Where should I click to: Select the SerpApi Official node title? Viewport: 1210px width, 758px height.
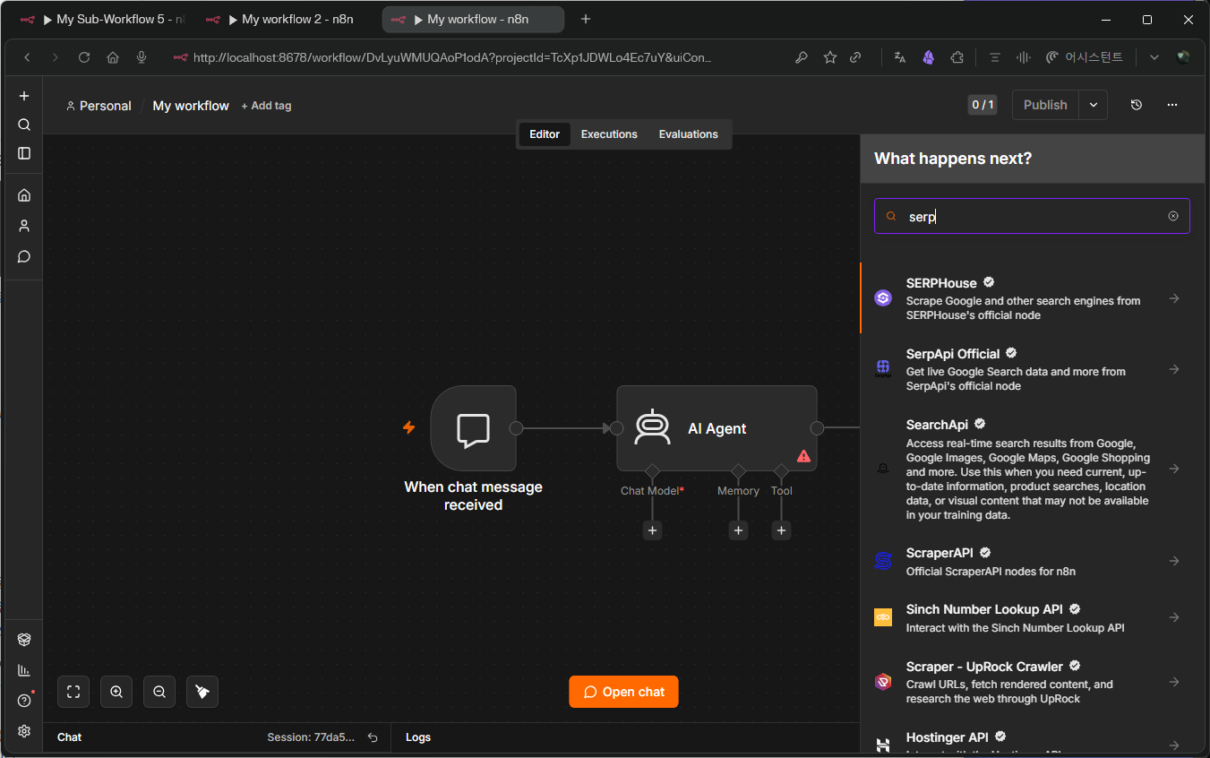[953, 354]
